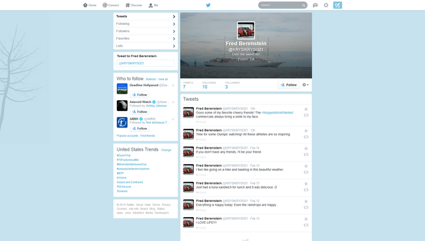The height and width of the screenshot is (241, 425).
Task: Favorite the I LOVE LIFE tweet
Action: [306, 219]
